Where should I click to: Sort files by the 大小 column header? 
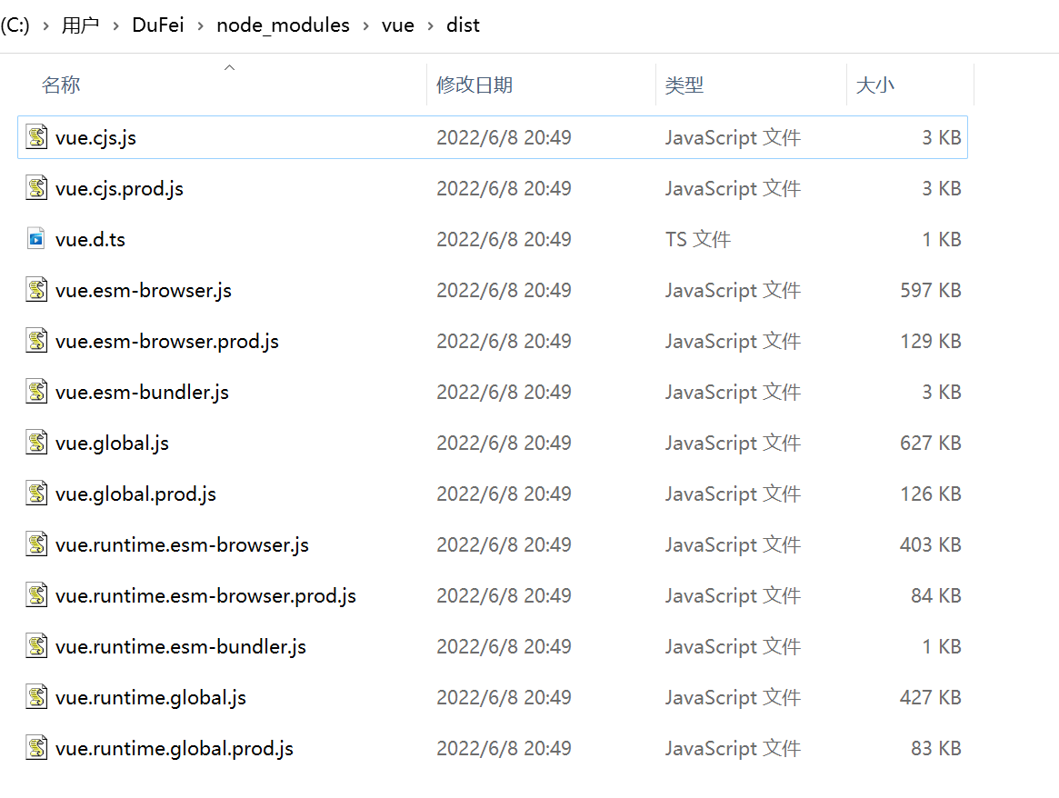pyautogui.click(x=874, y=85)
